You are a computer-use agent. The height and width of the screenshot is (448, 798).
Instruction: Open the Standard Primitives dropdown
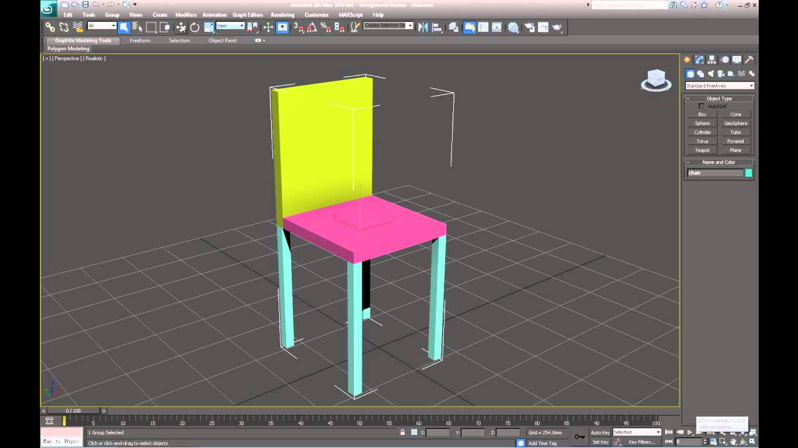click(x=719, y=86)
